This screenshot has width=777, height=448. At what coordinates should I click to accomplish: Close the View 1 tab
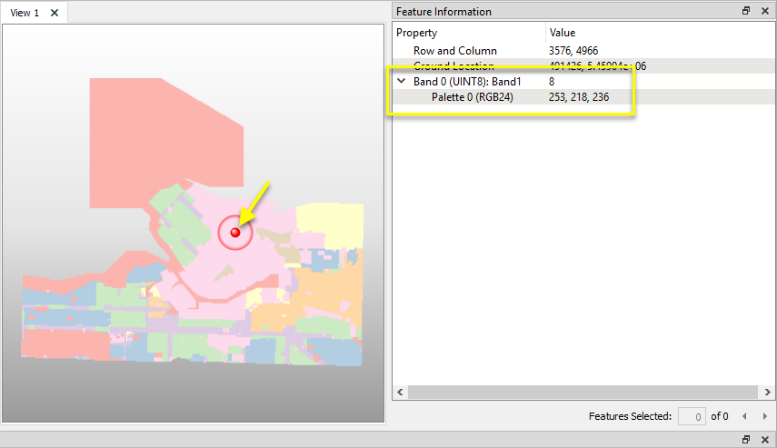coord(55,13)
